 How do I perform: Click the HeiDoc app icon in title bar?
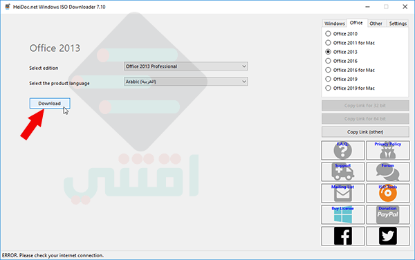pos(8,7)
